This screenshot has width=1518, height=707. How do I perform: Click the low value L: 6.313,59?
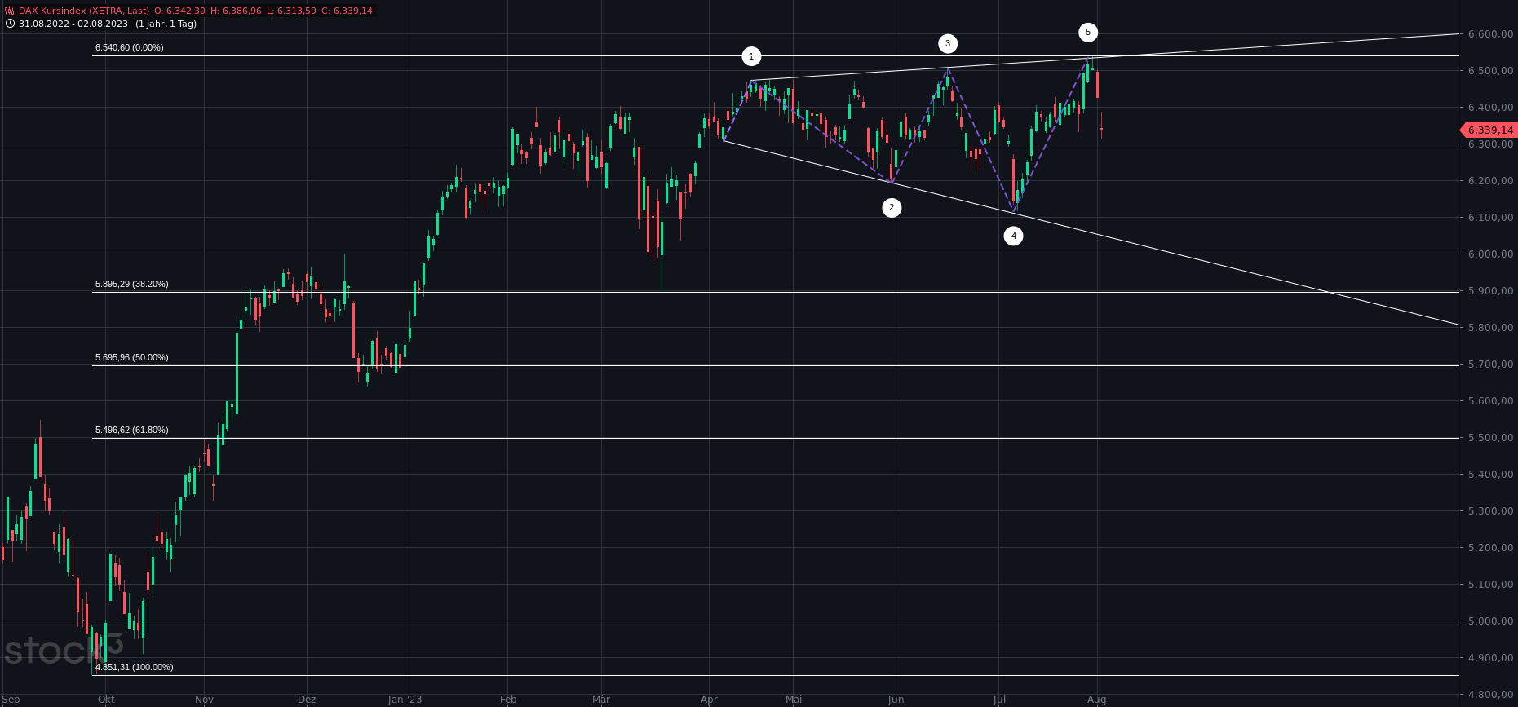pos(291,11)
